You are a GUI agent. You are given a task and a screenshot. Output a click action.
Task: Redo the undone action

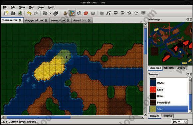pyautogui.click(x=36, y=13)
